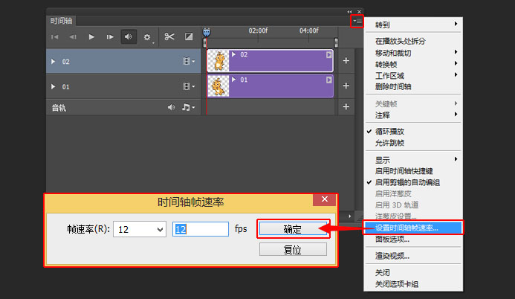The image size is (515, 299).
Task: Toggle audio playback speaker icon in toolbar
Action: coord(129,36)
